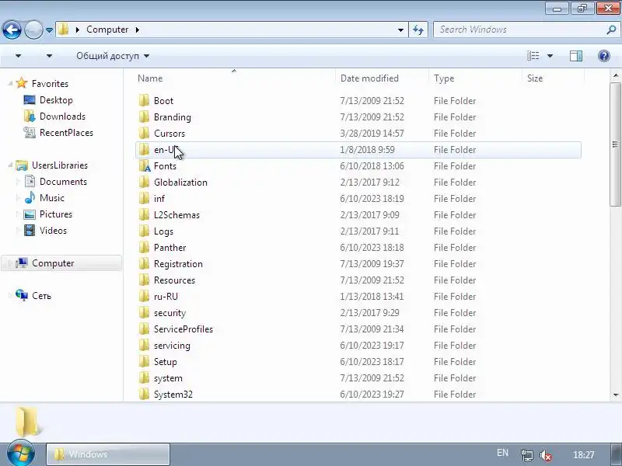Click the System32 folder name
This screenshot has height=466, width=622.
pos(173,395)
